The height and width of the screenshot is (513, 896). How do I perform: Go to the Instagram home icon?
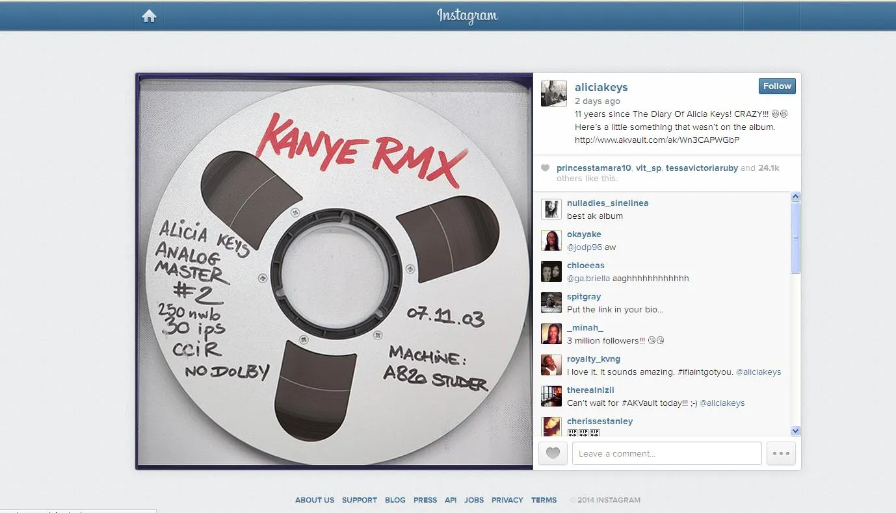tap(149, 16)
